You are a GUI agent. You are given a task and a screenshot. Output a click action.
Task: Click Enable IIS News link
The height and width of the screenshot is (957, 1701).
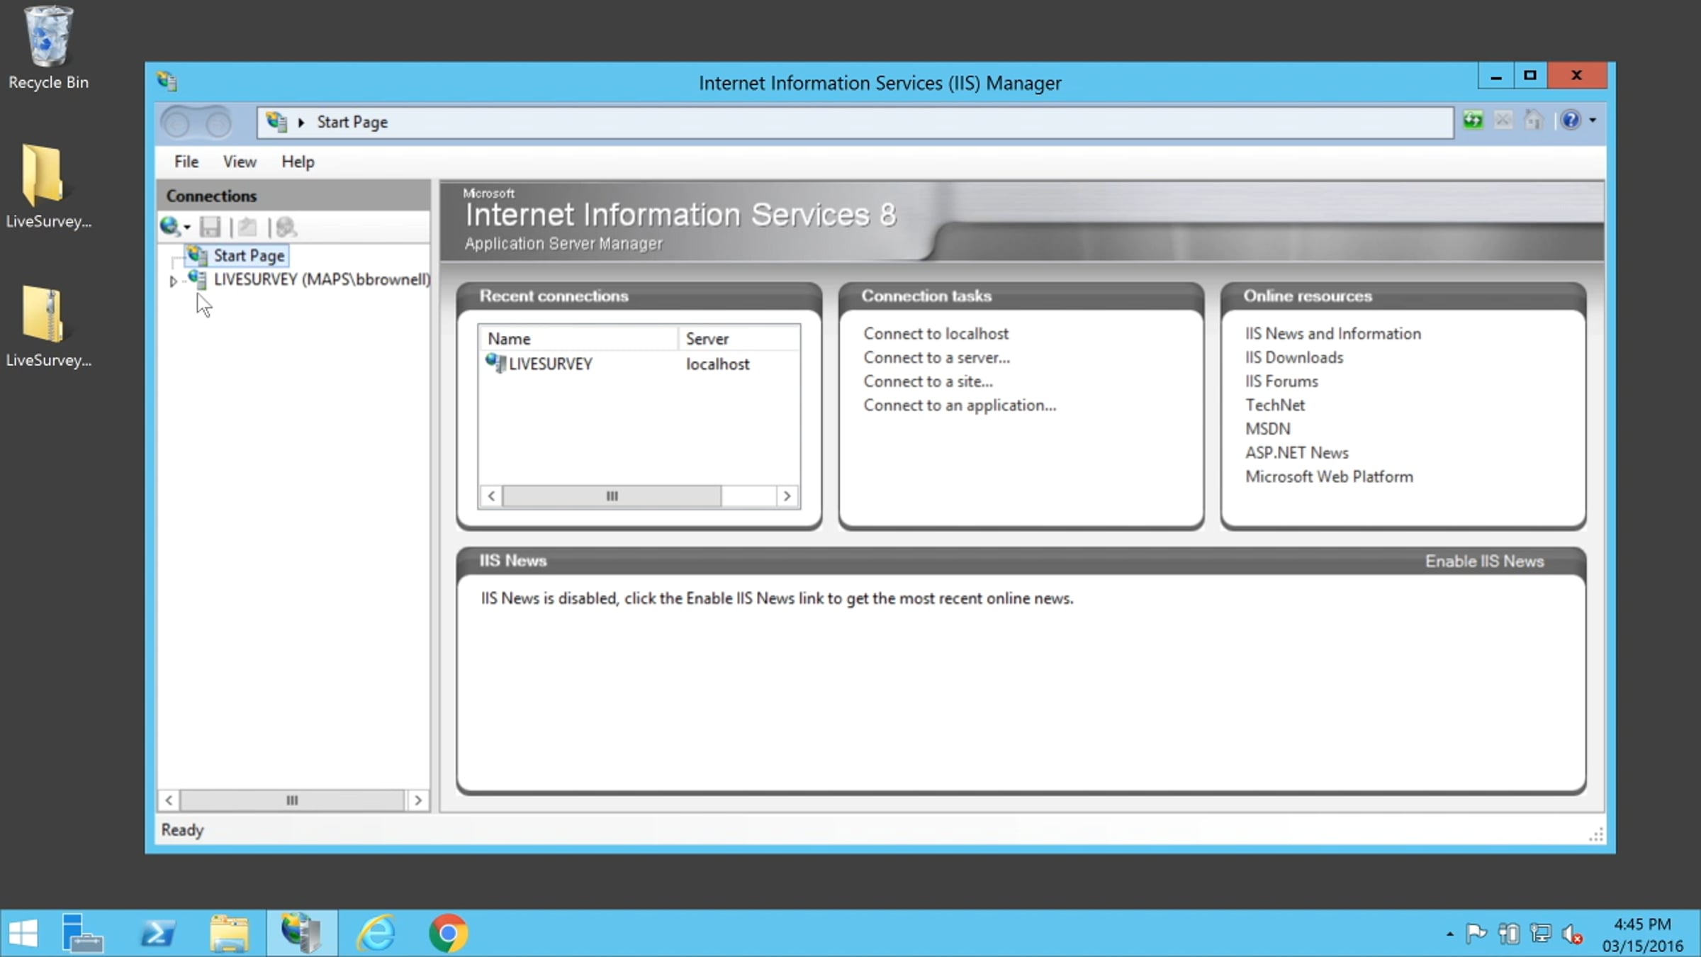tap(1484, 561)
